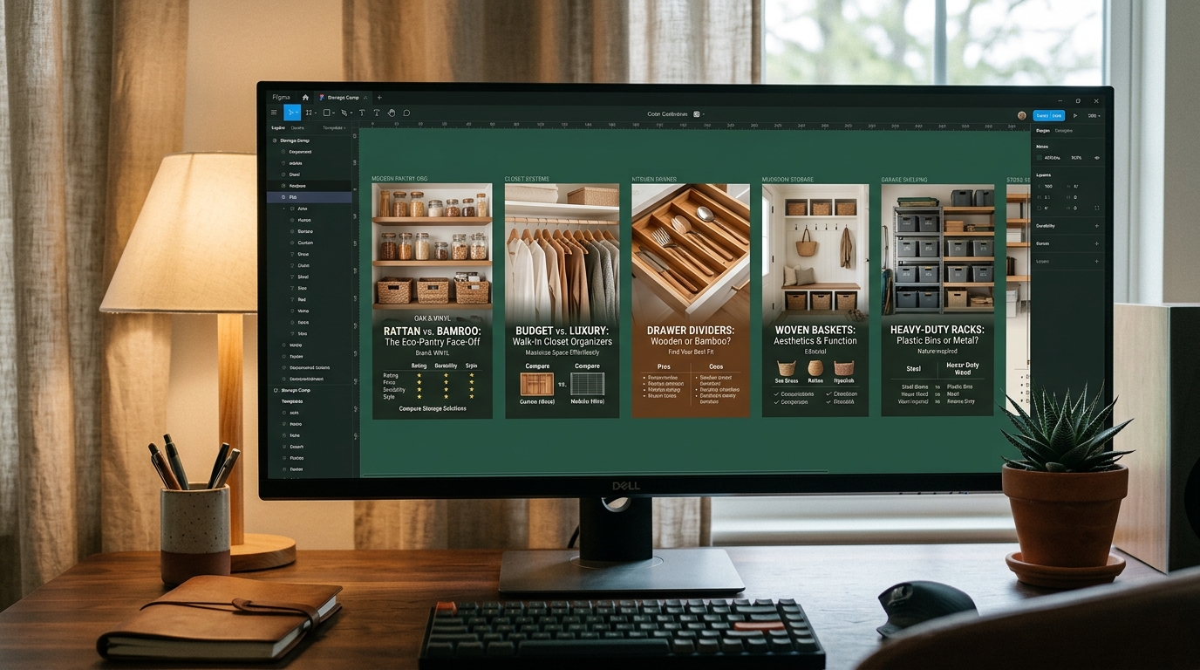Select the Drawer Dividers card
Screen dimensions: 1200x670
(x=691, y=301)
